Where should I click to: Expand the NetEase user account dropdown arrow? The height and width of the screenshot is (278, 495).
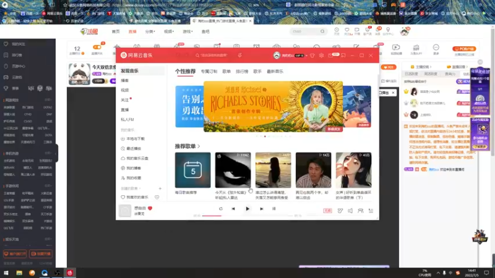click(306, 56)
